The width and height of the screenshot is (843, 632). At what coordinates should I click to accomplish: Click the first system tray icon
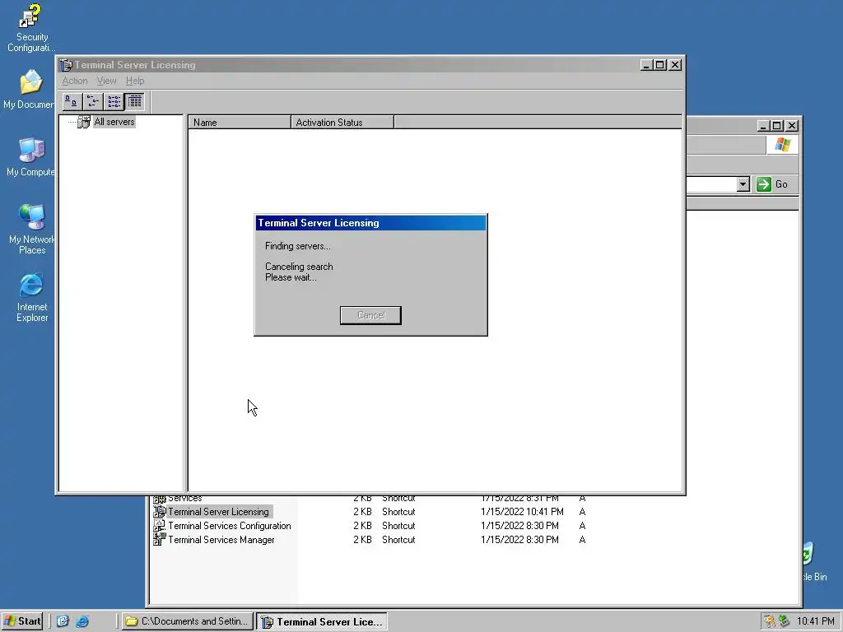tap(770, 621)
